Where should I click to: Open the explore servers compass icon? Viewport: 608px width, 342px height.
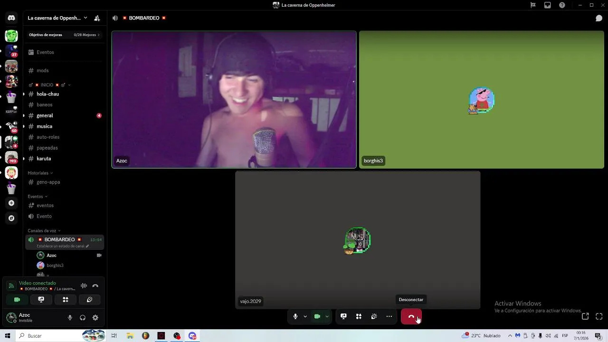(x=11, y=218)
